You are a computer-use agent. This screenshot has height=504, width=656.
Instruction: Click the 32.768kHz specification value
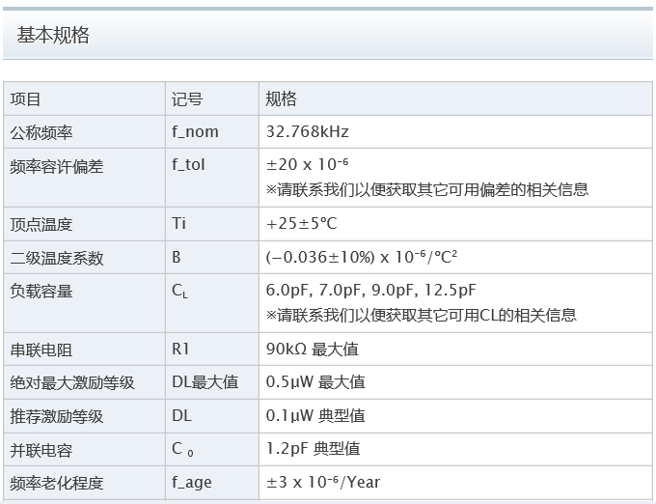coord(307,131)
